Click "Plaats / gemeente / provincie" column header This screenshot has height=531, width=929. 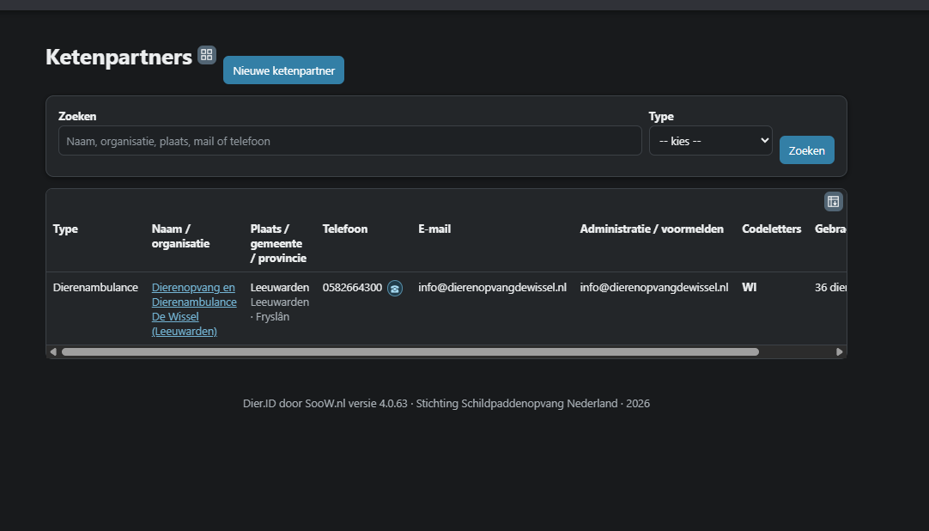(278, 243)
